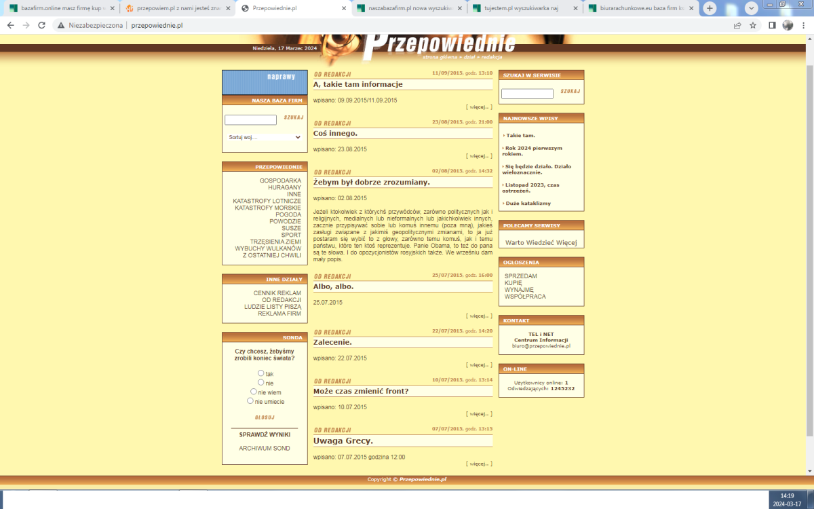Expand the tab search chevron button
Image resolution: width=814 pixels, height=509 pixels.
[751, 9]
